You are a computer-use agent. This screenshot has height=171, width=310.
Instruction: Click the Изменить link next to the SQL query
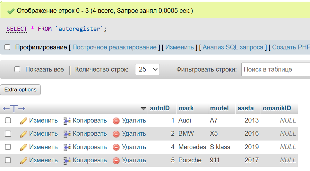tap(179, 47)
